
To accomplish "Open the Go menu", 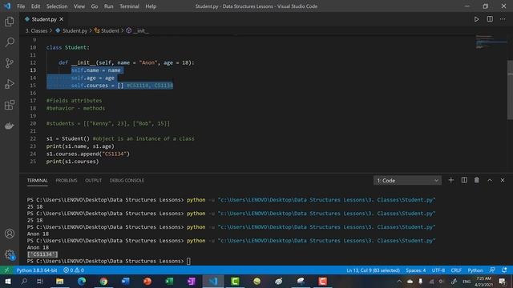I will pyautogui.click(x=95, y=6).
